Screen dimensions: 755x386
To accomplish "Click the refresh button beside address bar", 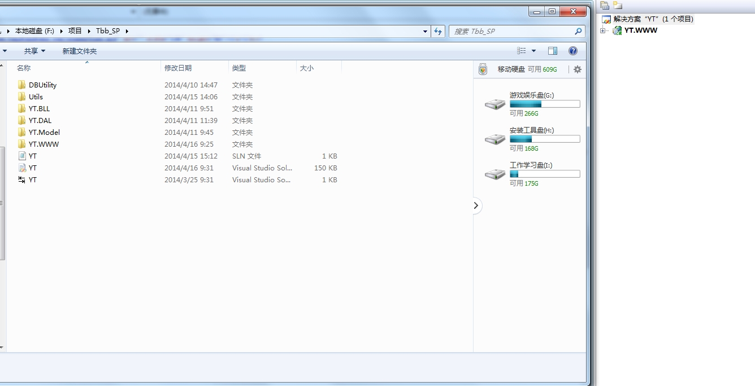I will click(x=438, y=32).
